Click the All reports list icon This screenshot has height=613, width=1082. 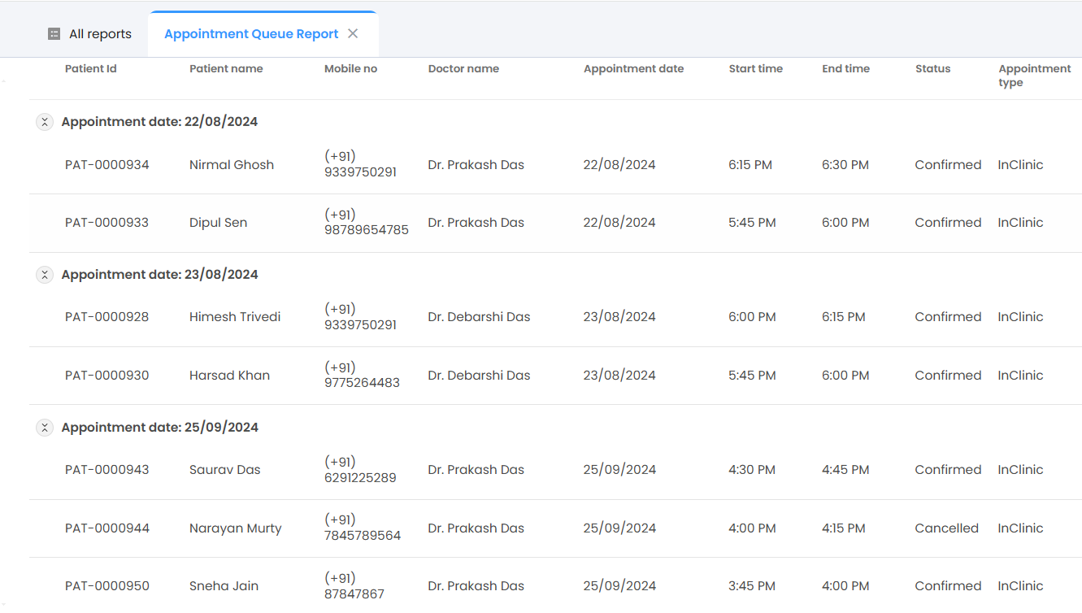tap(54, 34)
